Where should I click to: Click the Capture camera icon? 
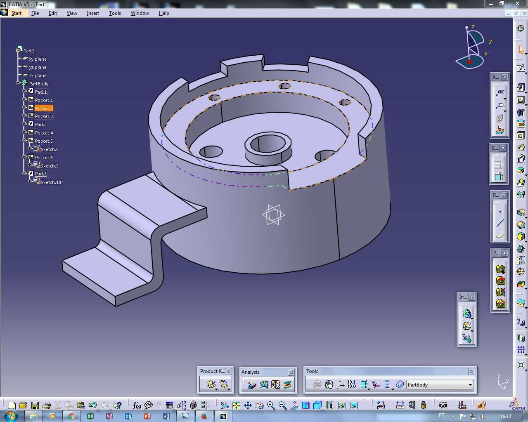click(443, 405)
